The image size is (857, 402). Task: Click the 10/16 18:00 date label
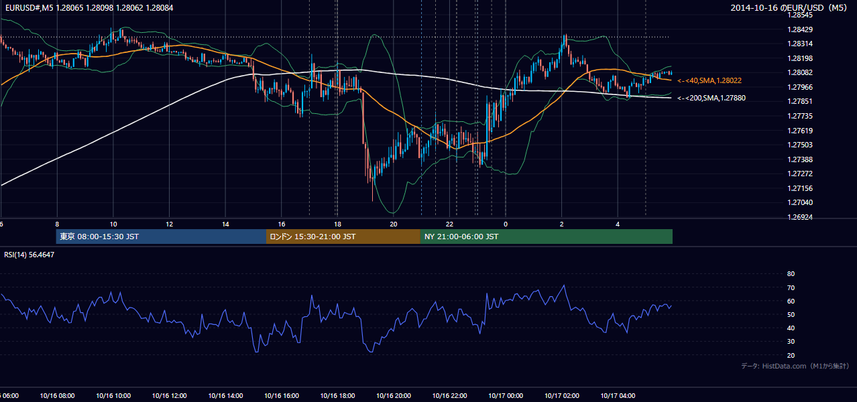[x=337, y=396]
